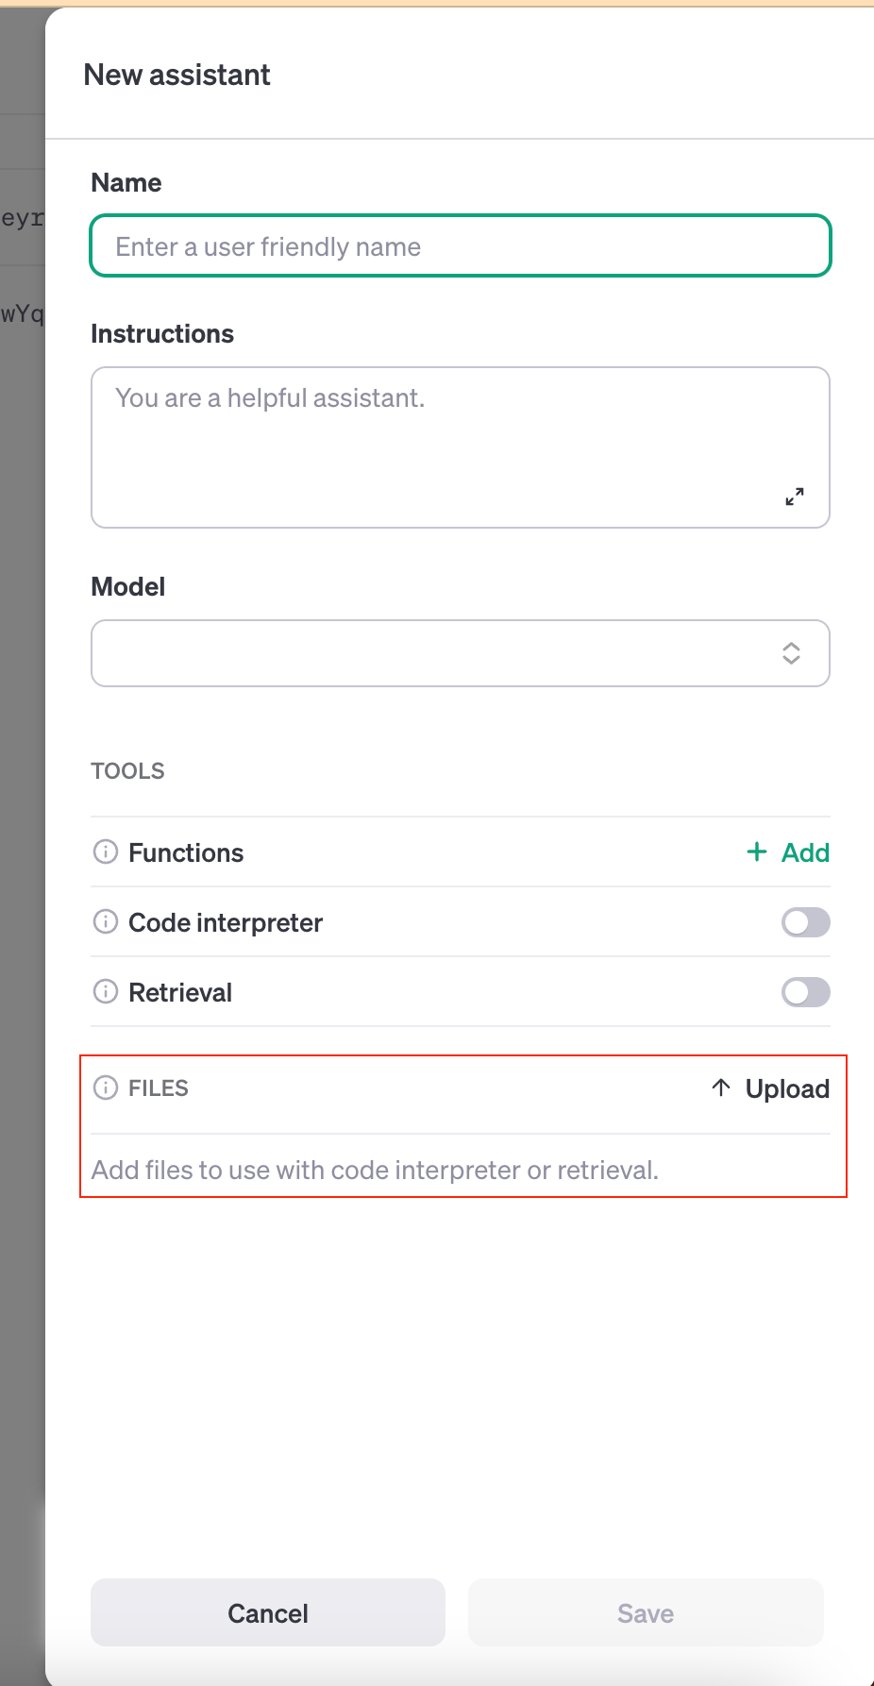Click the info icon beside Code interpreter
Image resolution: width=874 pixels, height=1686 pixels.
click(106, 921)
